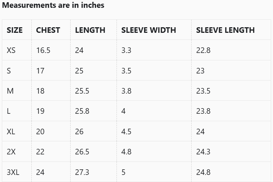273x182 pixels.
Task: Click the 2X size row label
Action: tap(11, 152)
